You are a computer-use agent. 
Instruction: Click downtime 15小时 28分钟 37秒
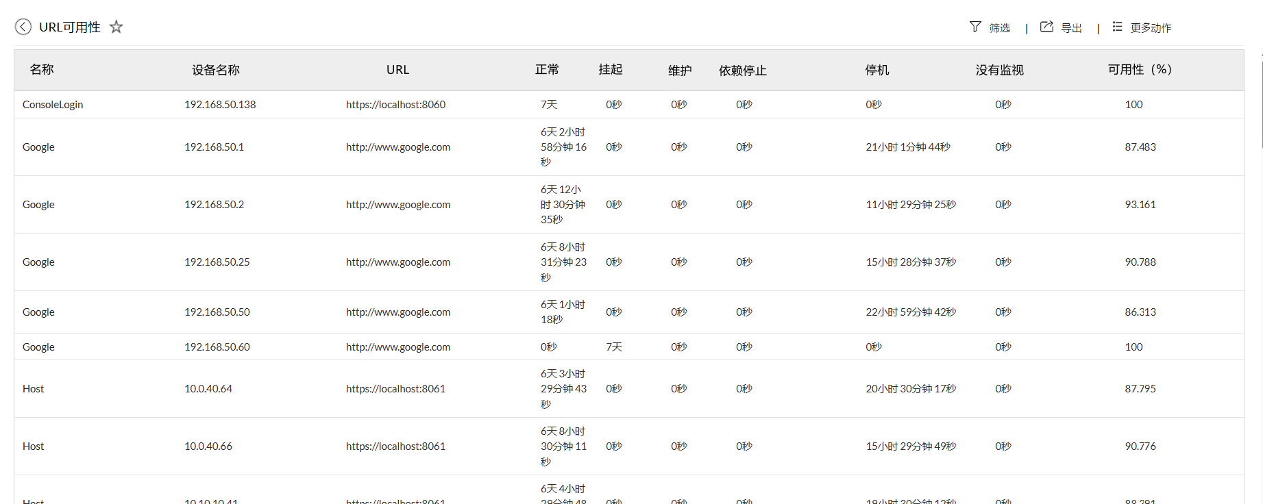pyautogui.click(x=911, y=262)
